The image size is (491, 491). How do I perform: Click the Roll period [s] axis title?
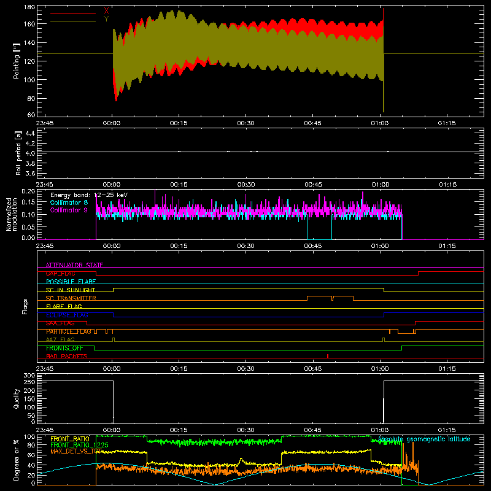[18, 153]
